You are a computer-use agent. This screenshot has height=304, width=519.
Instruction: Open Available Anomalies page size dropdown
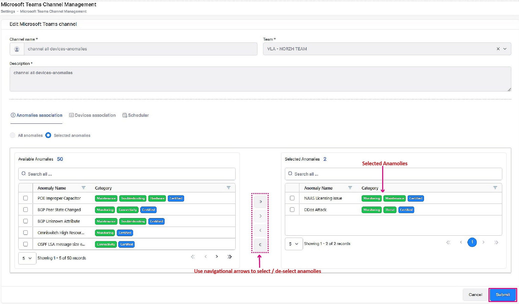click(27, 258)
